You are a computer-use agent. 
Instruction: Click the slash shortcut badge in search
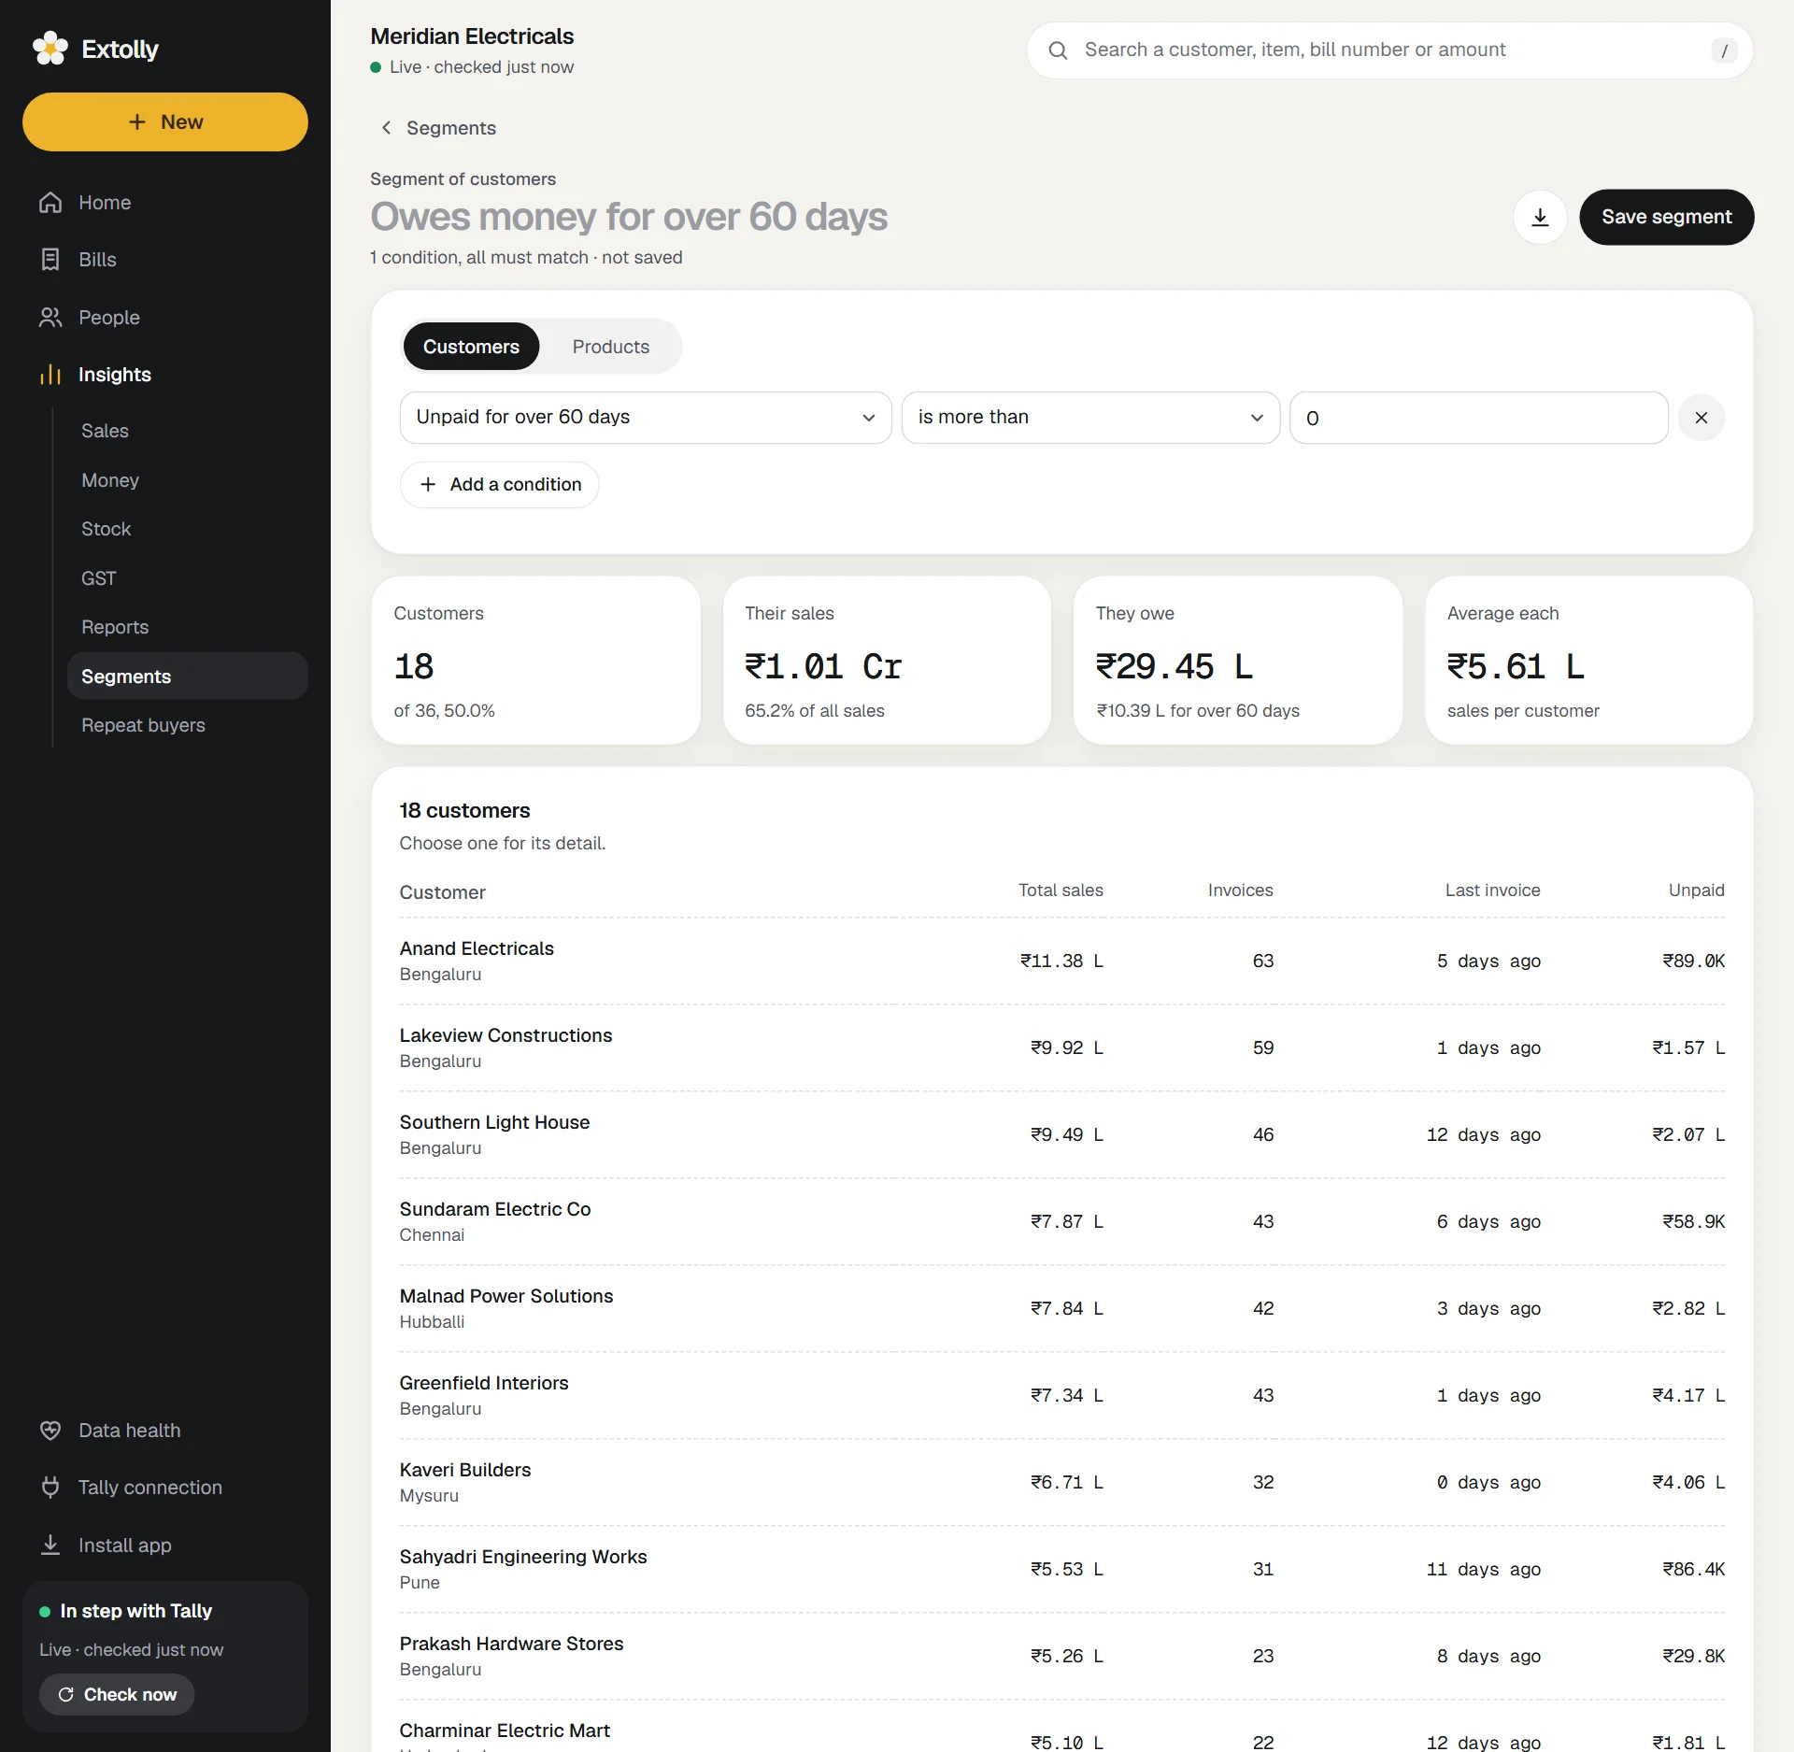coord(1724,50)
